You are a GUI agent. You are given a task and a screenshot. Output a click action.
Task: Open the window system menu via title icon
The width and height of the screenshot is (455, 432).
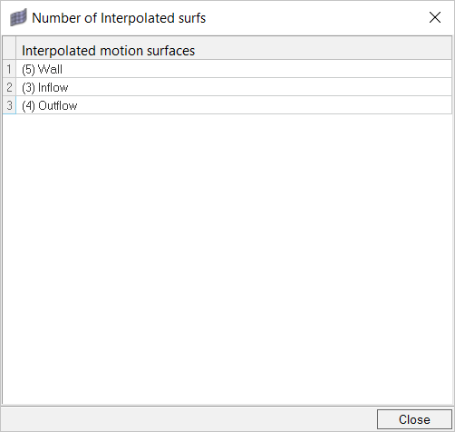tap(18, 17)
